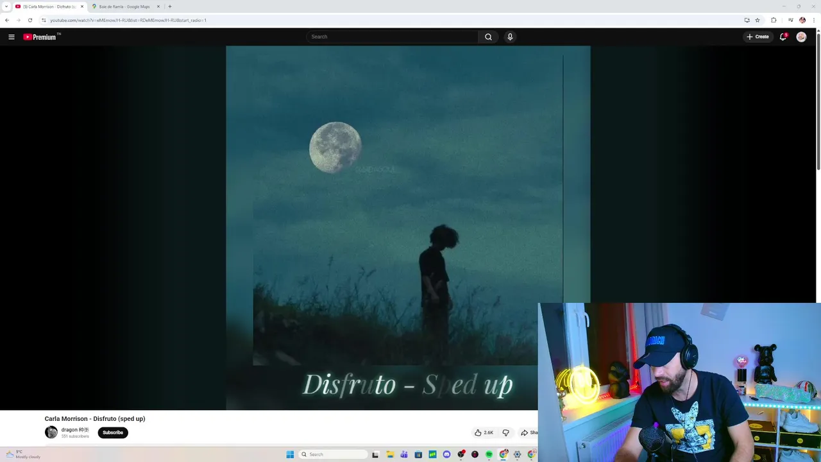This screenshot has width=821, height=462.
Task: Open Microsoft Teams from taskbar
Action: (x=404, y=454)
